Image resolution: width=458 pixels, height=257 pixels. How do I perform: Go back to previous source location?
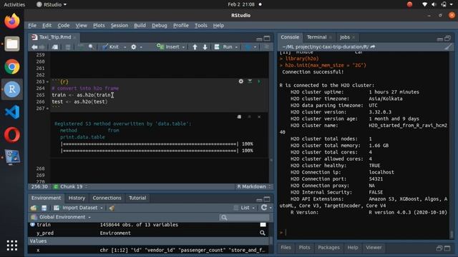pos(34,47)
